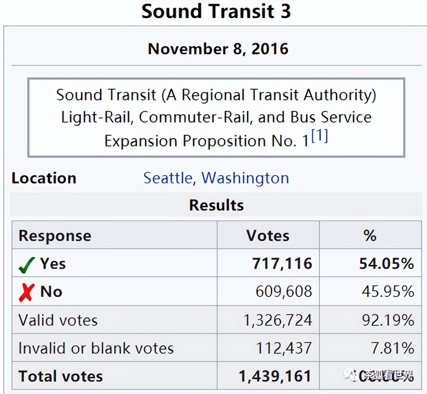Click the Invalid or blank votes label
Screen dimensions: 427x394
pos(96,348)
